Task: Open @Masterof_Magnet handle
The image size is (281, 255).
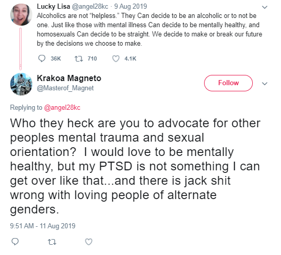Action: tap(65, 88)
